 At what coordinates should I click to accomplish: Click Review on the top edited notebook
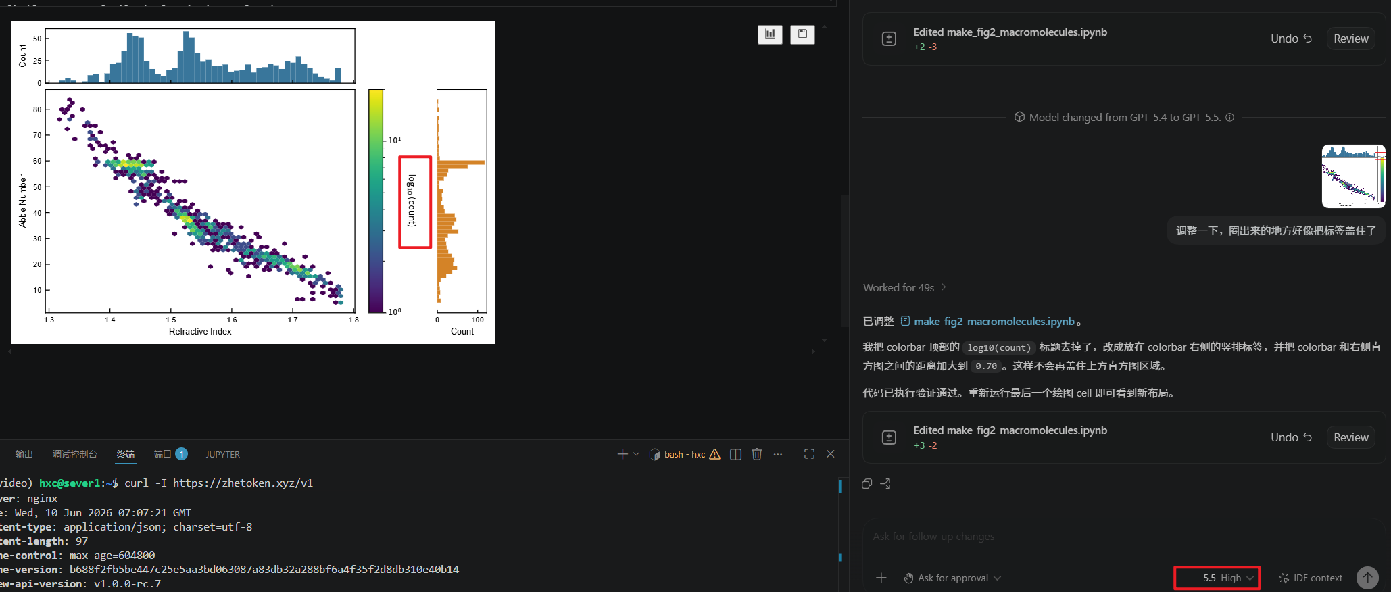[1350, 39]
